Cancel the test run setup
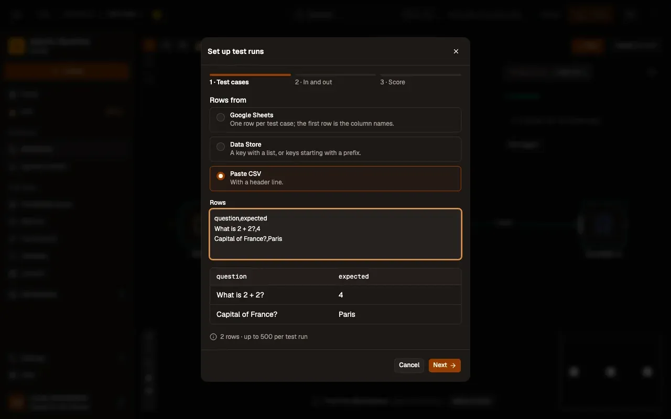Screen dimensions: 671x419 [409, 365]
